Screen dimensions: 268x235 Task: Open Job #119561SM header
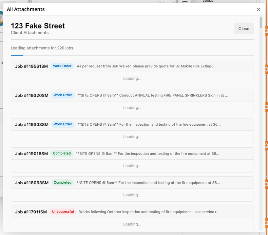coord(31,66)
